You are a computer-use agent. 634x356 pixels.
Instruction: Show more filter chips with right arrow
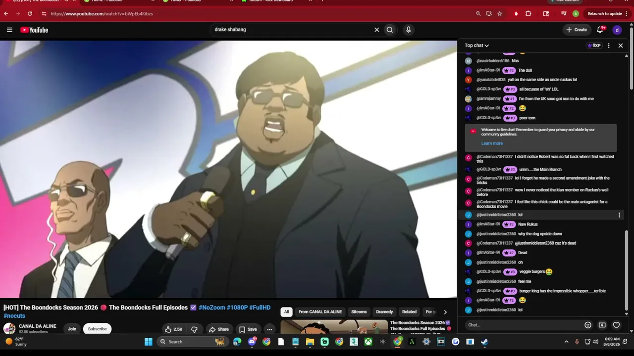click(x=445, y=312)
